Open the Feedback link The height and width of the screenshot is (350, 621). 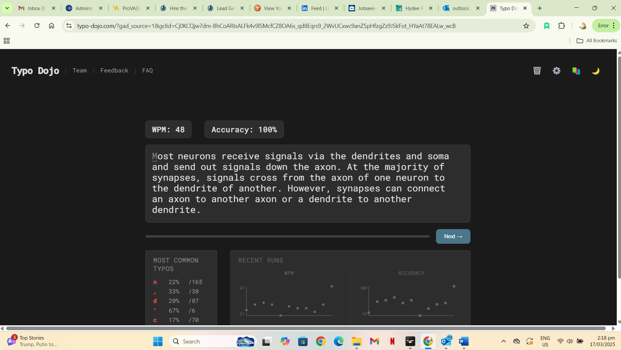tap(114, 71)
